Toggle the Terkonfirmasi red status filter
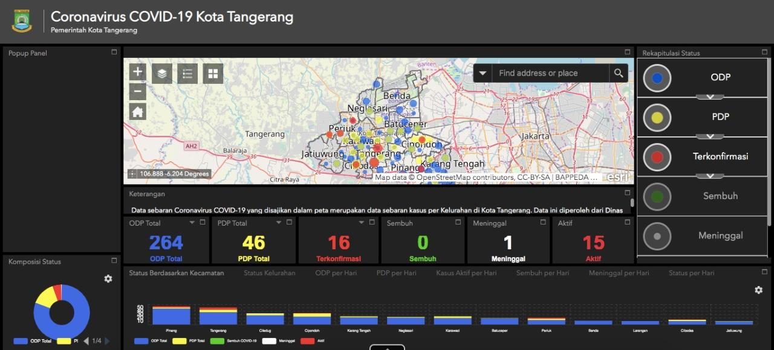 (x=657, y=157)
